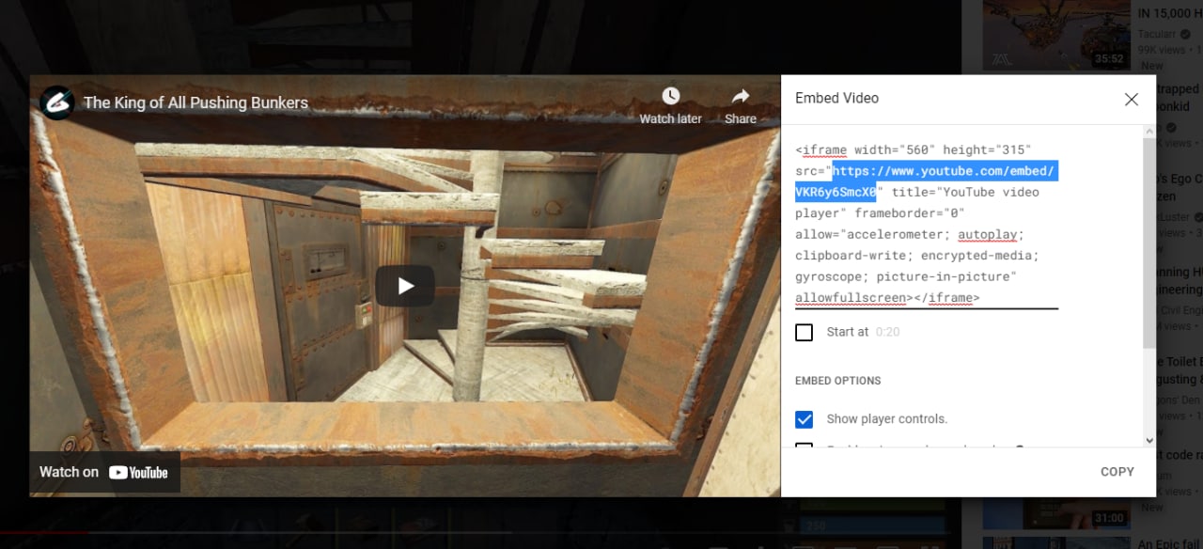Click inside the iframe embed code box
This screenshot has height=549, width=1203.
point(927,224)
